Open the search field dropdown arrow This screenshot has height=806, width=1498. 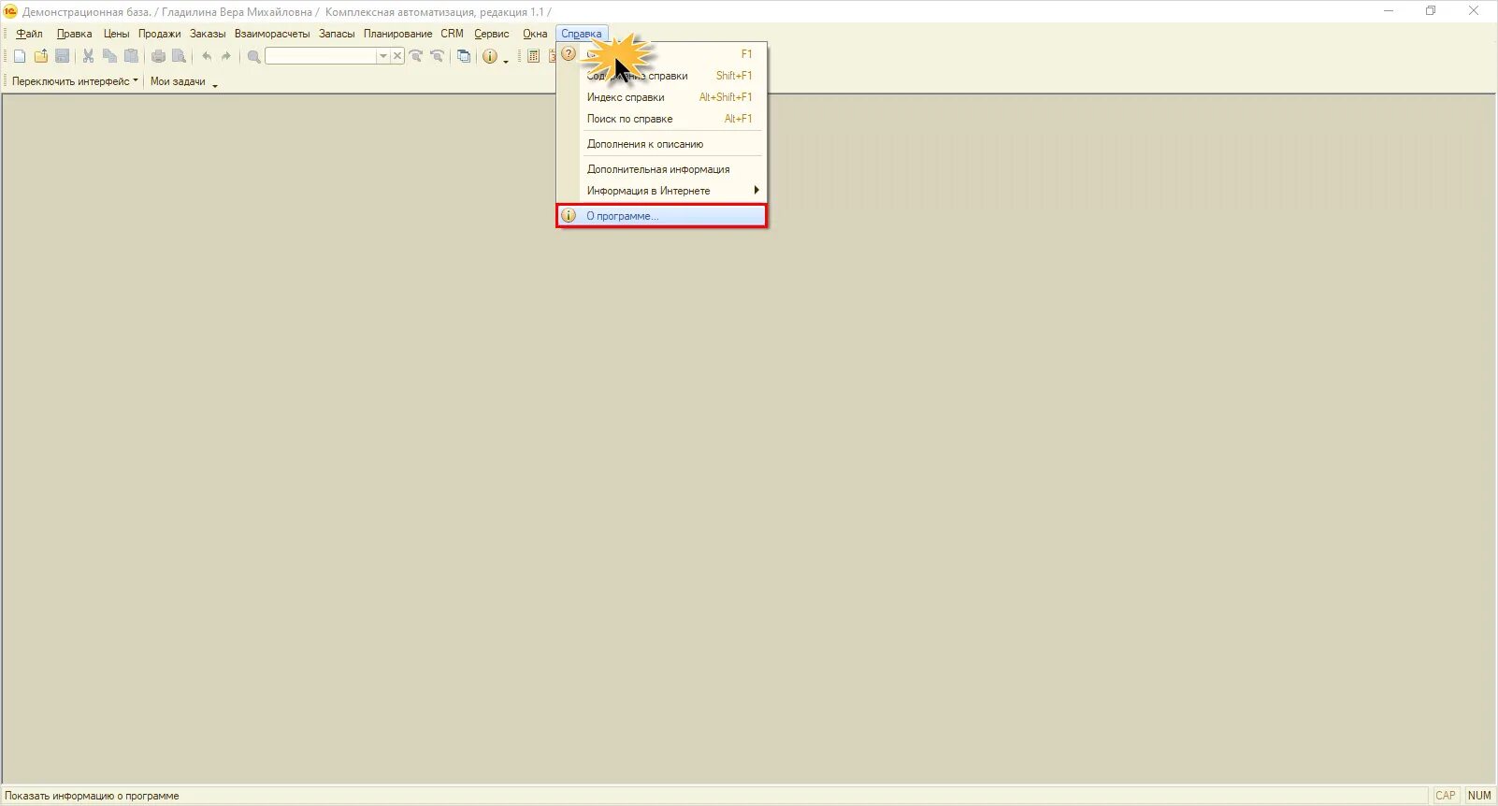point(382,56)
